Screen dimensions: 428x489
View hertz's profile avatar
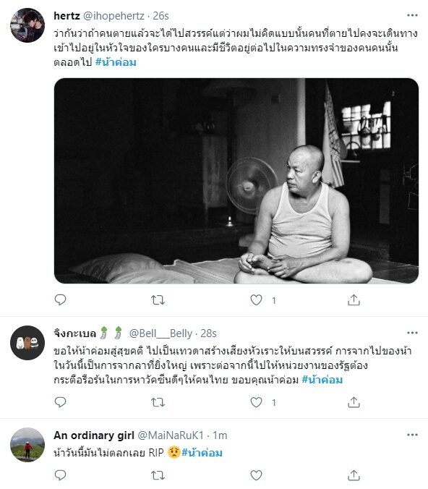point(27,25)
